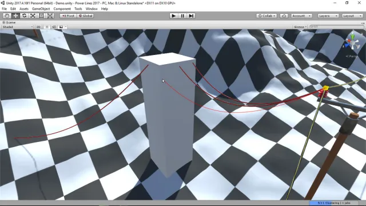Start Play mode
The image size is (366, 206).
173,15
